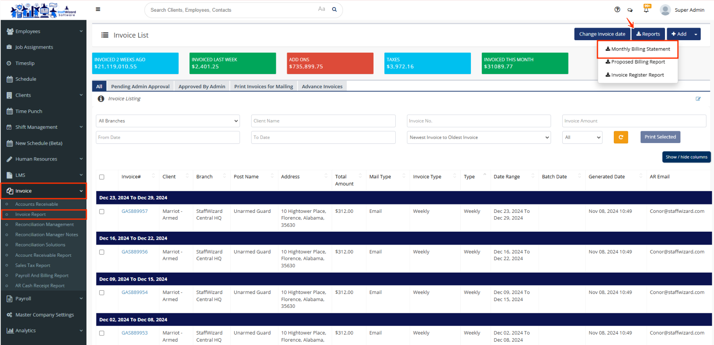Screen dimensions: 714x345
Task: Click the Change Invoice date button
Action: click(602, 34)
